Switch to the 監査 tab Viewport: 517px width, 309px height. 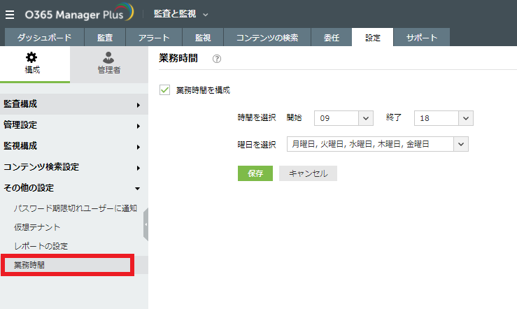(105, 37)
